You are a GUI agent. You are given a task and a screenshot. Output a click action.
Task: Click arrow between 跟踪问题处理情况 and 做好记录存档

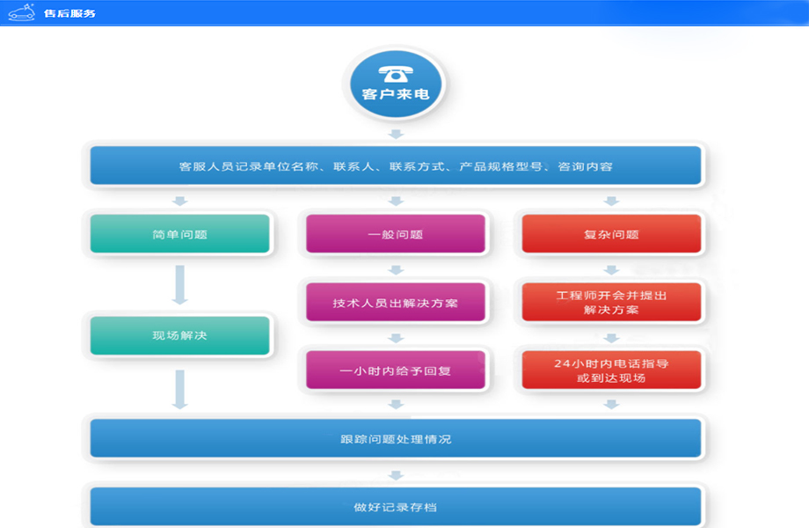pyautogui.click(x=396, y=474)
